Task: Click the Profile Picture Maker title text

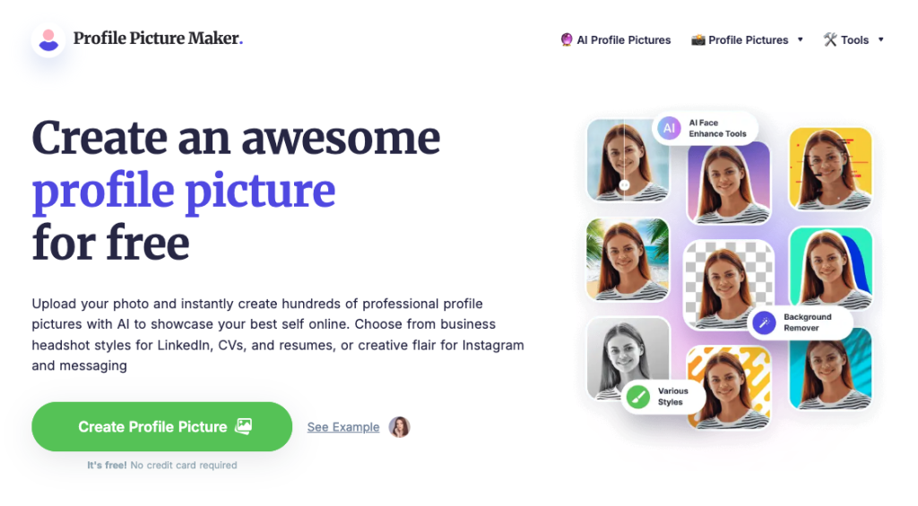Action: (158, 39)
